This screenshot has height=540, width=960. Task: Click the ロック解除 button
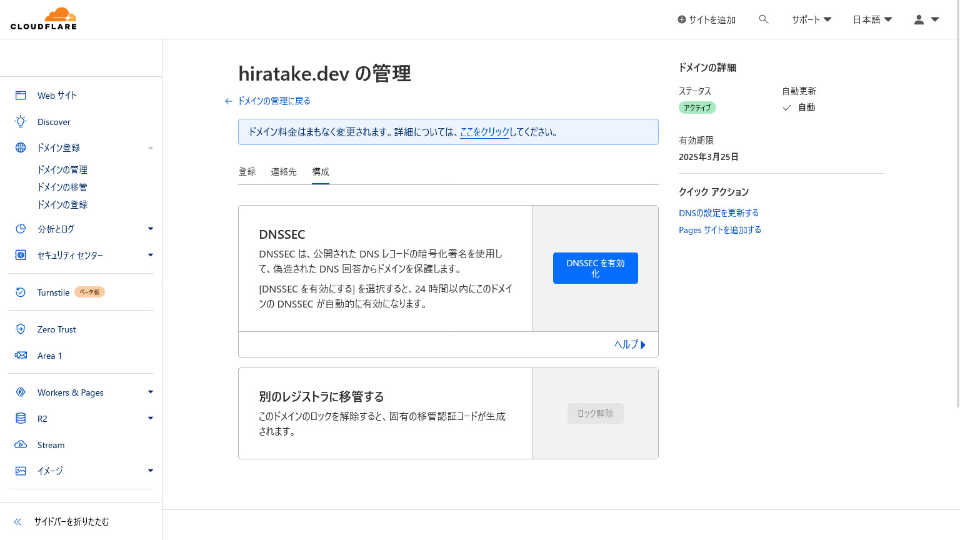click(596, 413)
